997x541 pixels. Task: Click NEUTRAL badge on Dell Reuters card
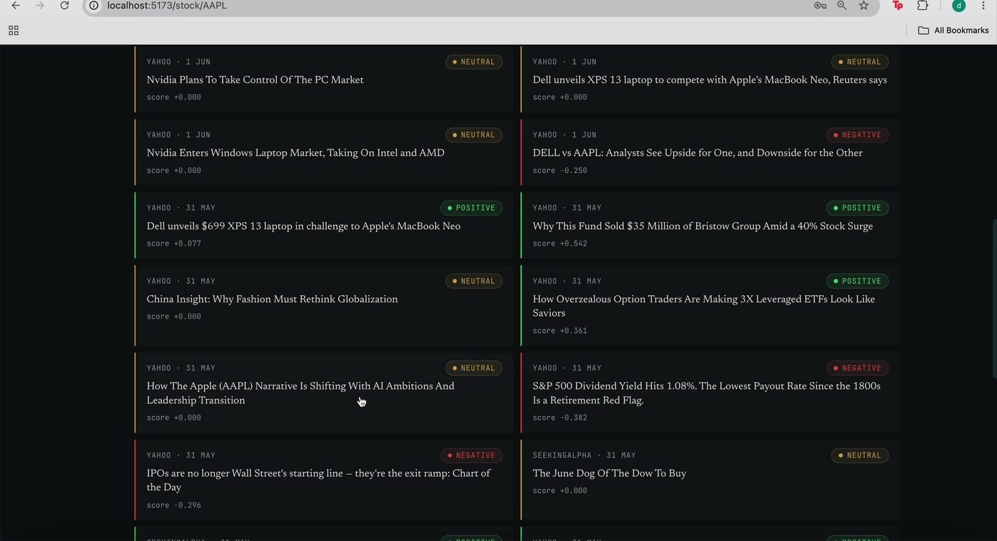tap(860, 62)
